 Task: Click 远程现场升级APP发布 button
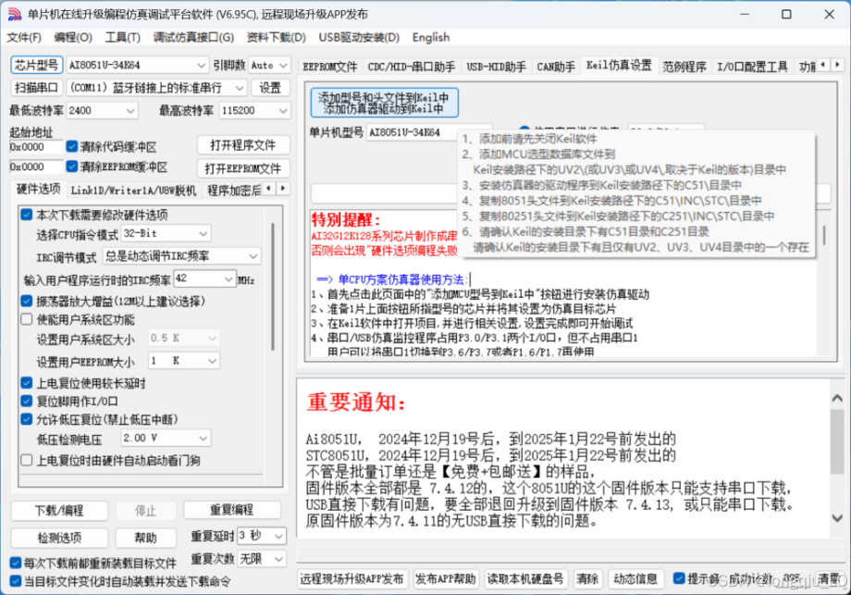coord(351,578)
